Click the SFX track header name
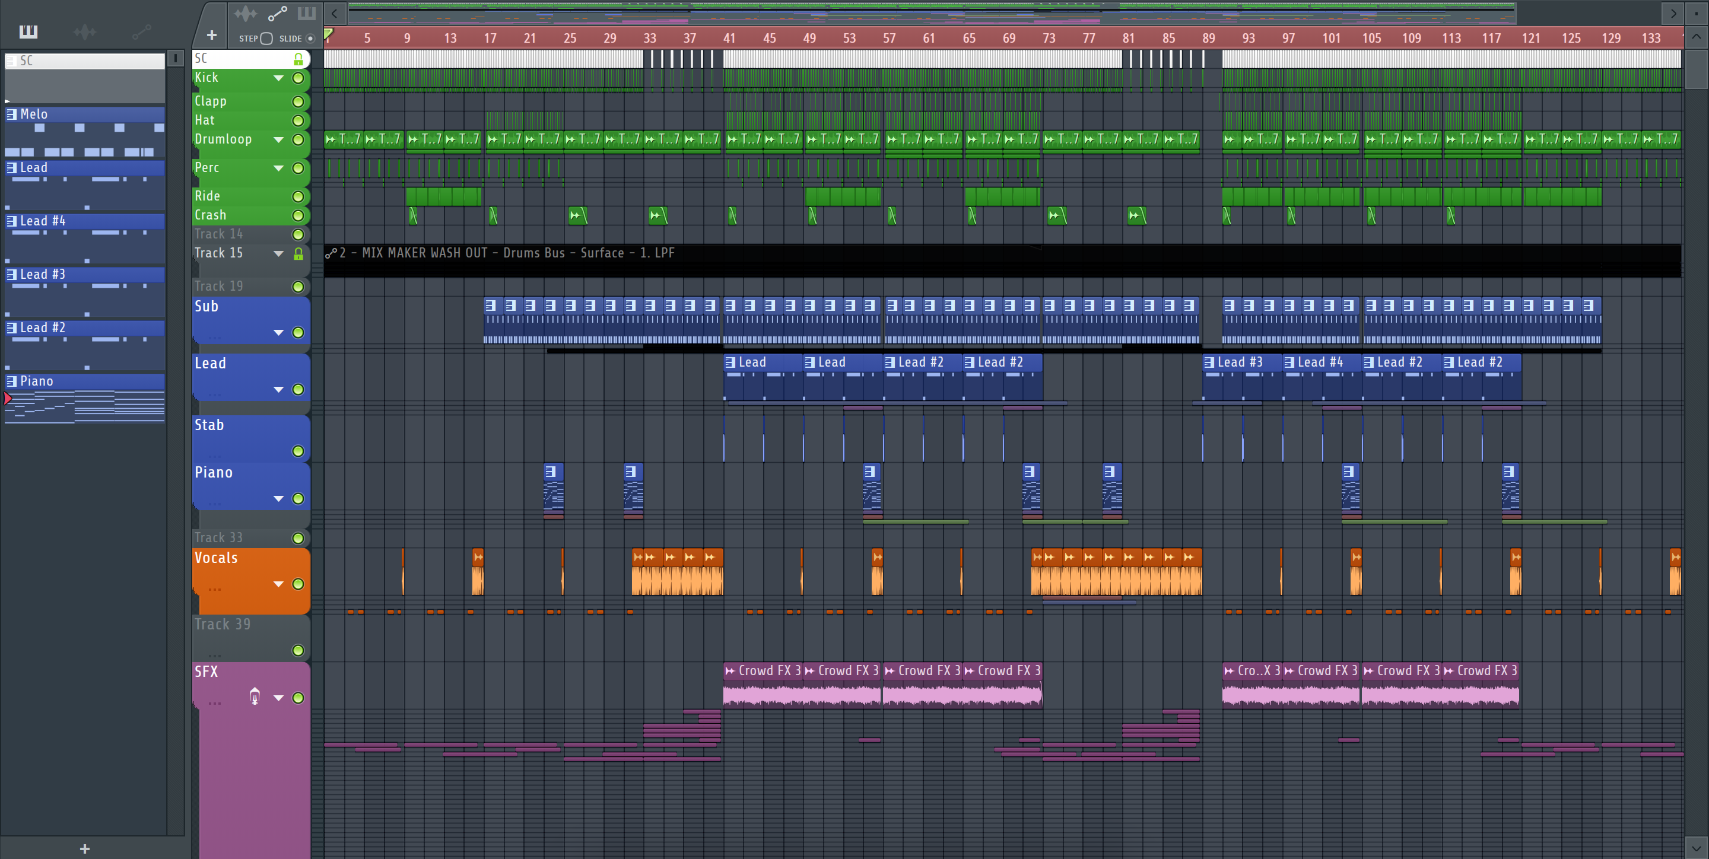 (x=207, y=672)
